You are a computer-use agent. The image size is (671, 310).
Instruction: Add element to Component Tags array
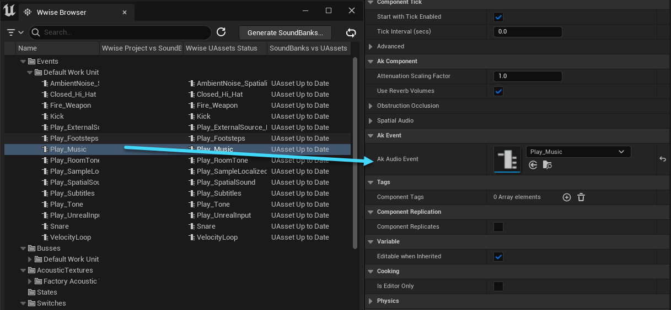click(x=566, y=197)
